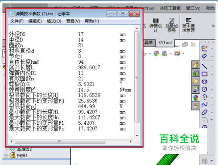Open SolidWorks 窗口(W) menu
Image resolution: width=218 pixels, height=165 pixels.
193,8
